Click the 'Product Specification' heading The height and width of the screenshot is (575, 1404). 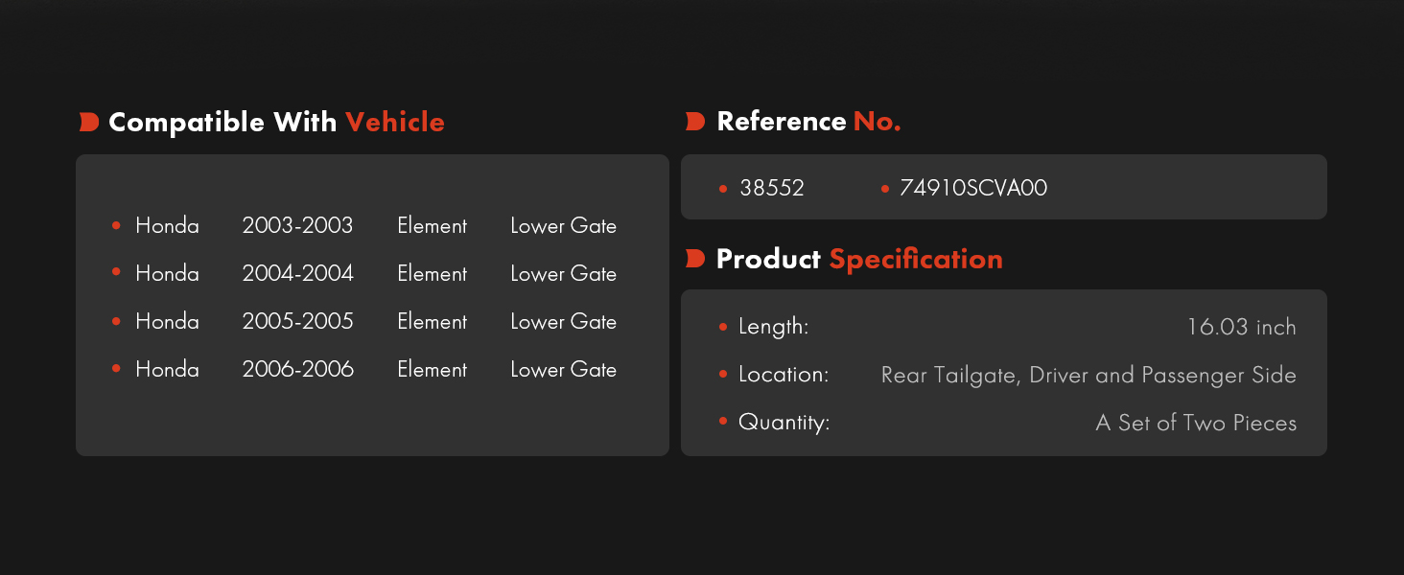[859, 260]
